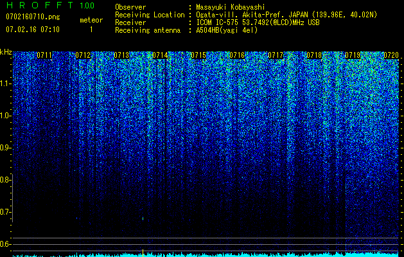This screenshot has height=257, width=404.
Task: Click the 0717 time marker label
Action: pyautogui.click(x=276, y=55)
